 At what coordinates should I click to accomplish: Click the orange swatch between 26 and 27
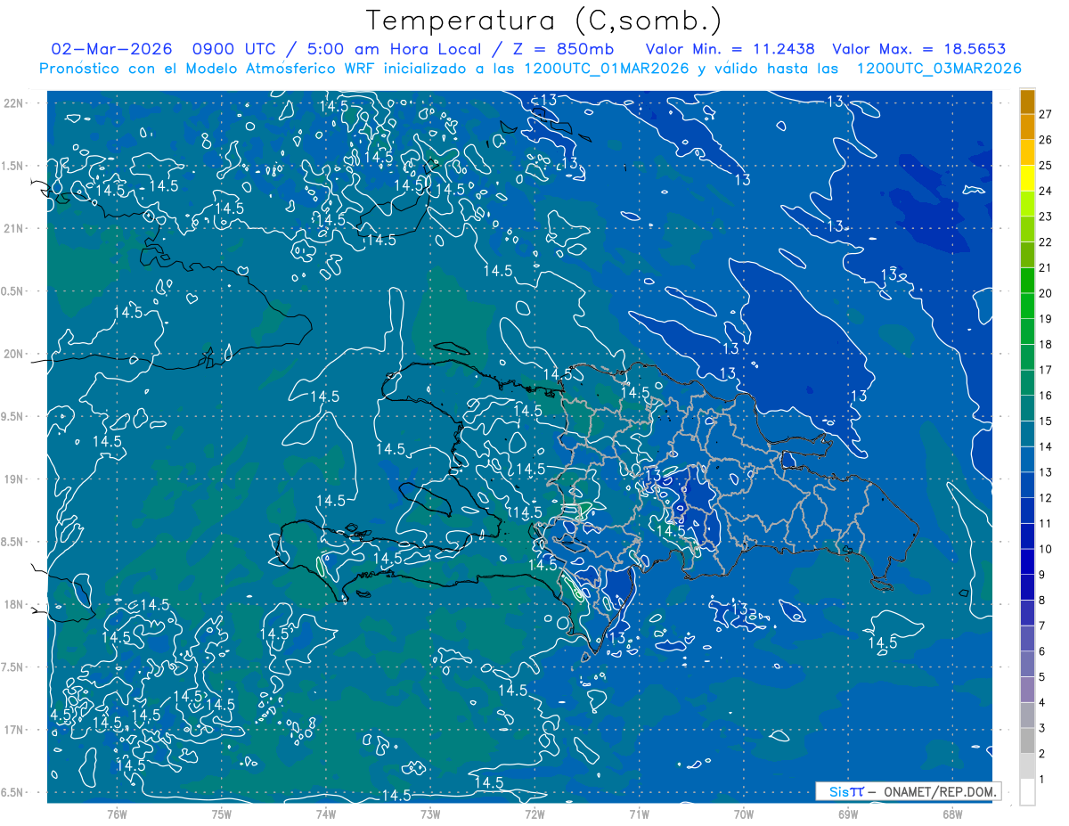coord(1027,127)
